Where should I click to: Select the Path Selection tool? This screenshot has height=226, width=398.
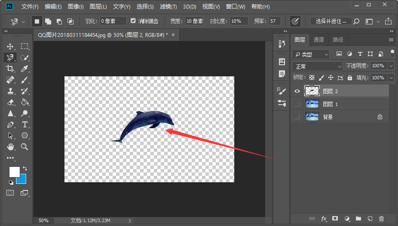(x=10, y=136)
